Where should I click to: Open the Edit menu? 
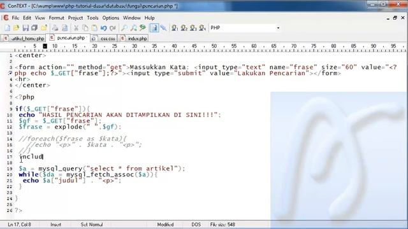27,18
